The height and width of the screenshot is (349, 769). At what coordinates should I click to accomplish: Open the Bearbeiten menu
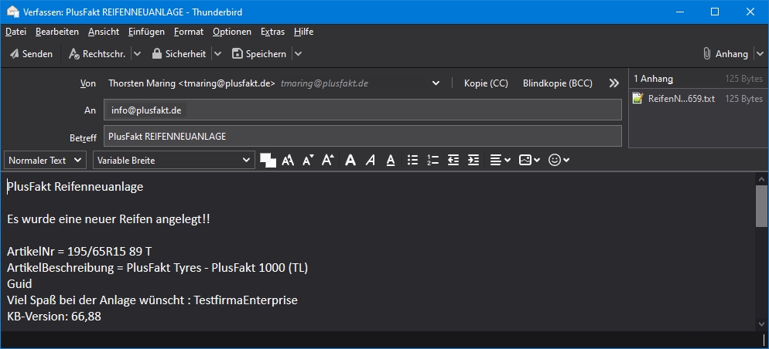point(57,32)
